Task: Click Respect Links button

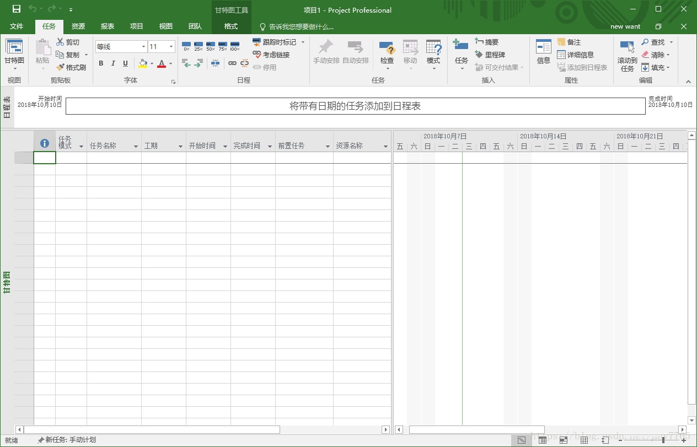Action: coord(271,55)
